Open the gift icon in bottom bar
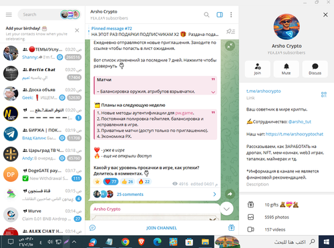 coord(231,227)
